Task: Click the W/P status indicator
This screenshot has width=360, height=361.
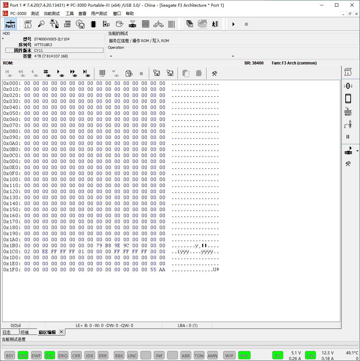Action: (229, 356)
